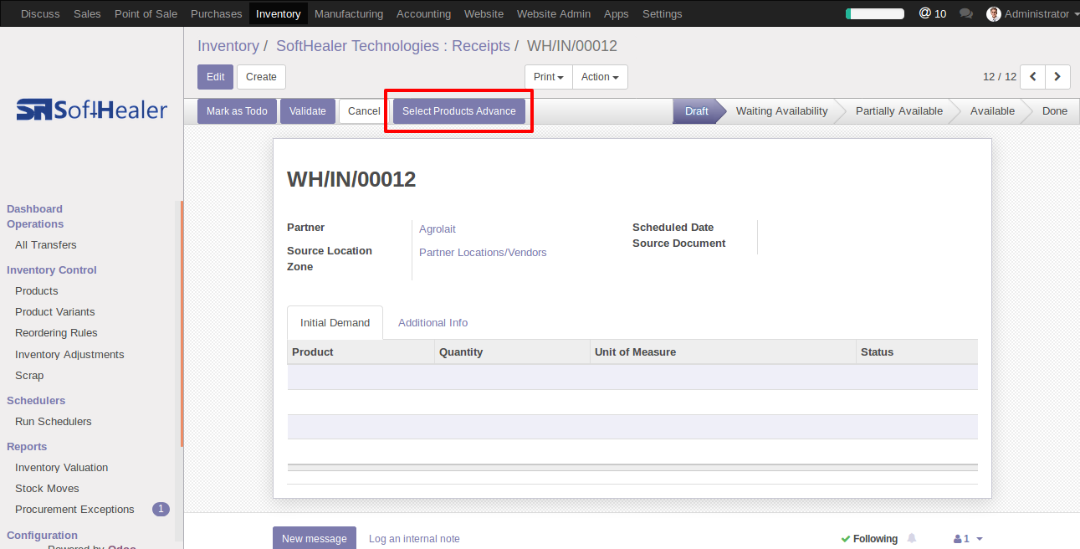Click the top bar progress indicator
The height and width of the screenshot is (549, 1080).
click(x=875, y=13)
